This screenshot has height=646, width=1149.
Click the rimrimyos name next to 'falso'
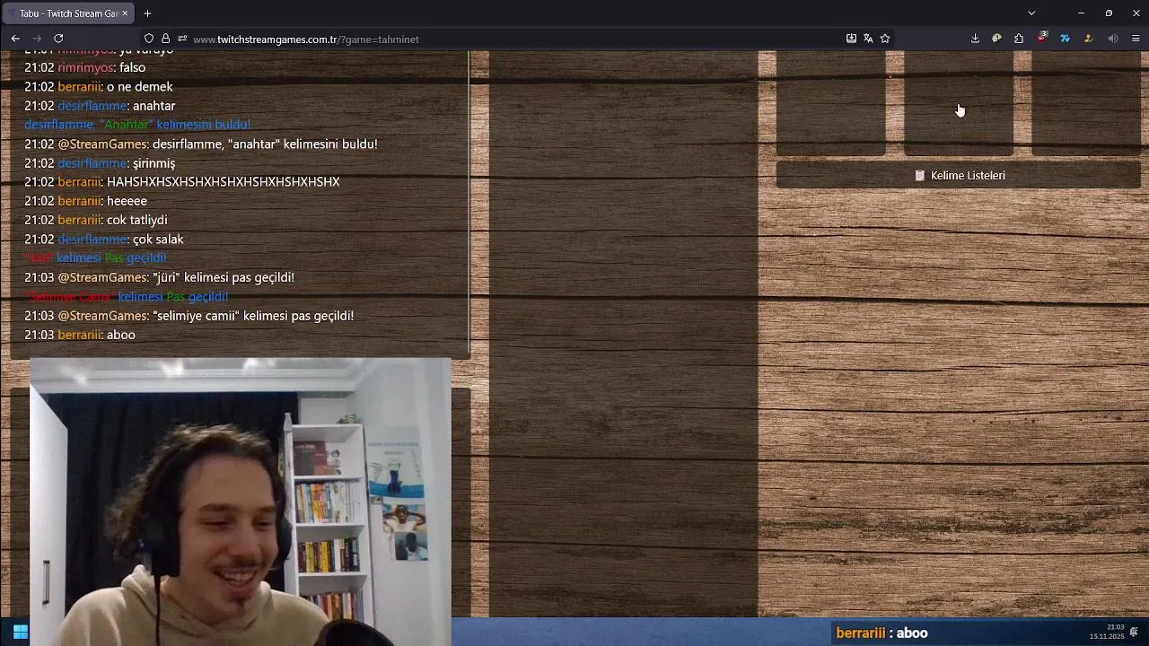tap(85, 67)
